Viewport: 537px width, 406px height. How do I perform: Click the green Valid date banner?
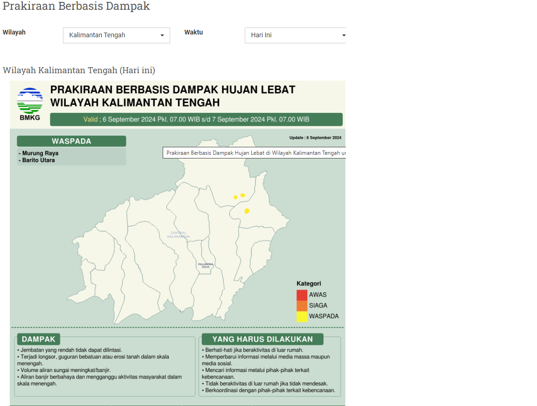[196, 119]
